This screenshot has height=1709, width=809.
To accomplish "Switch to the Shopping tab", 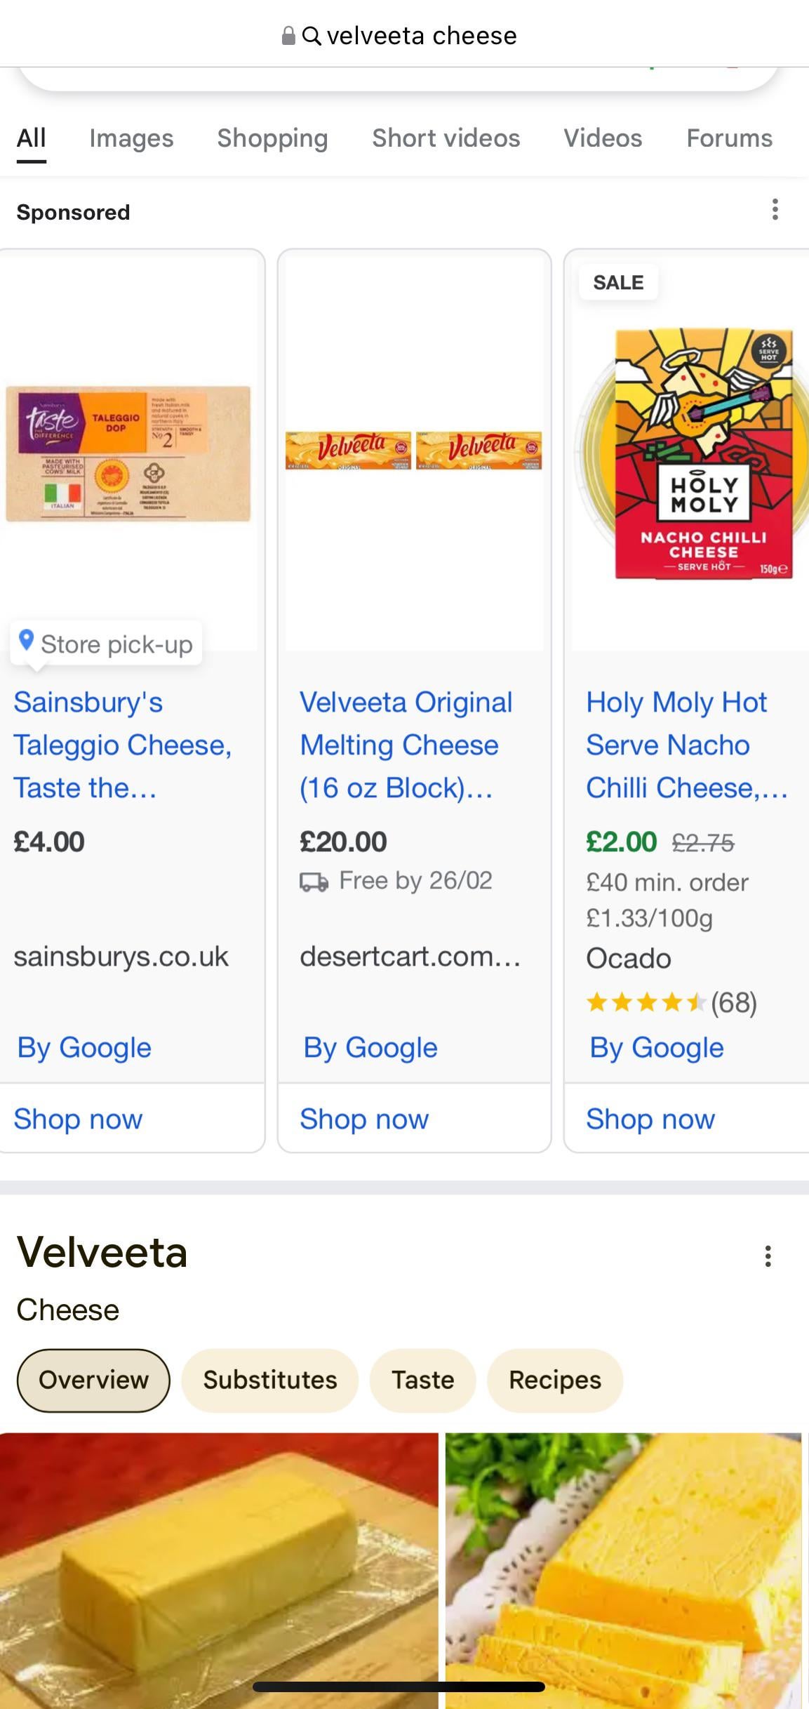I will pyautogui.click(x=272, y=139).
